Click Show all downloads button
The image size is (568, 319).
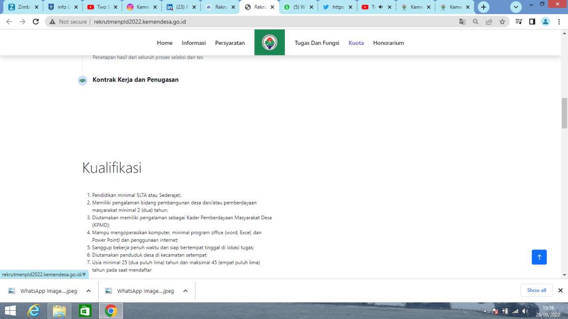pyautogui.click(x=536, y=290)
